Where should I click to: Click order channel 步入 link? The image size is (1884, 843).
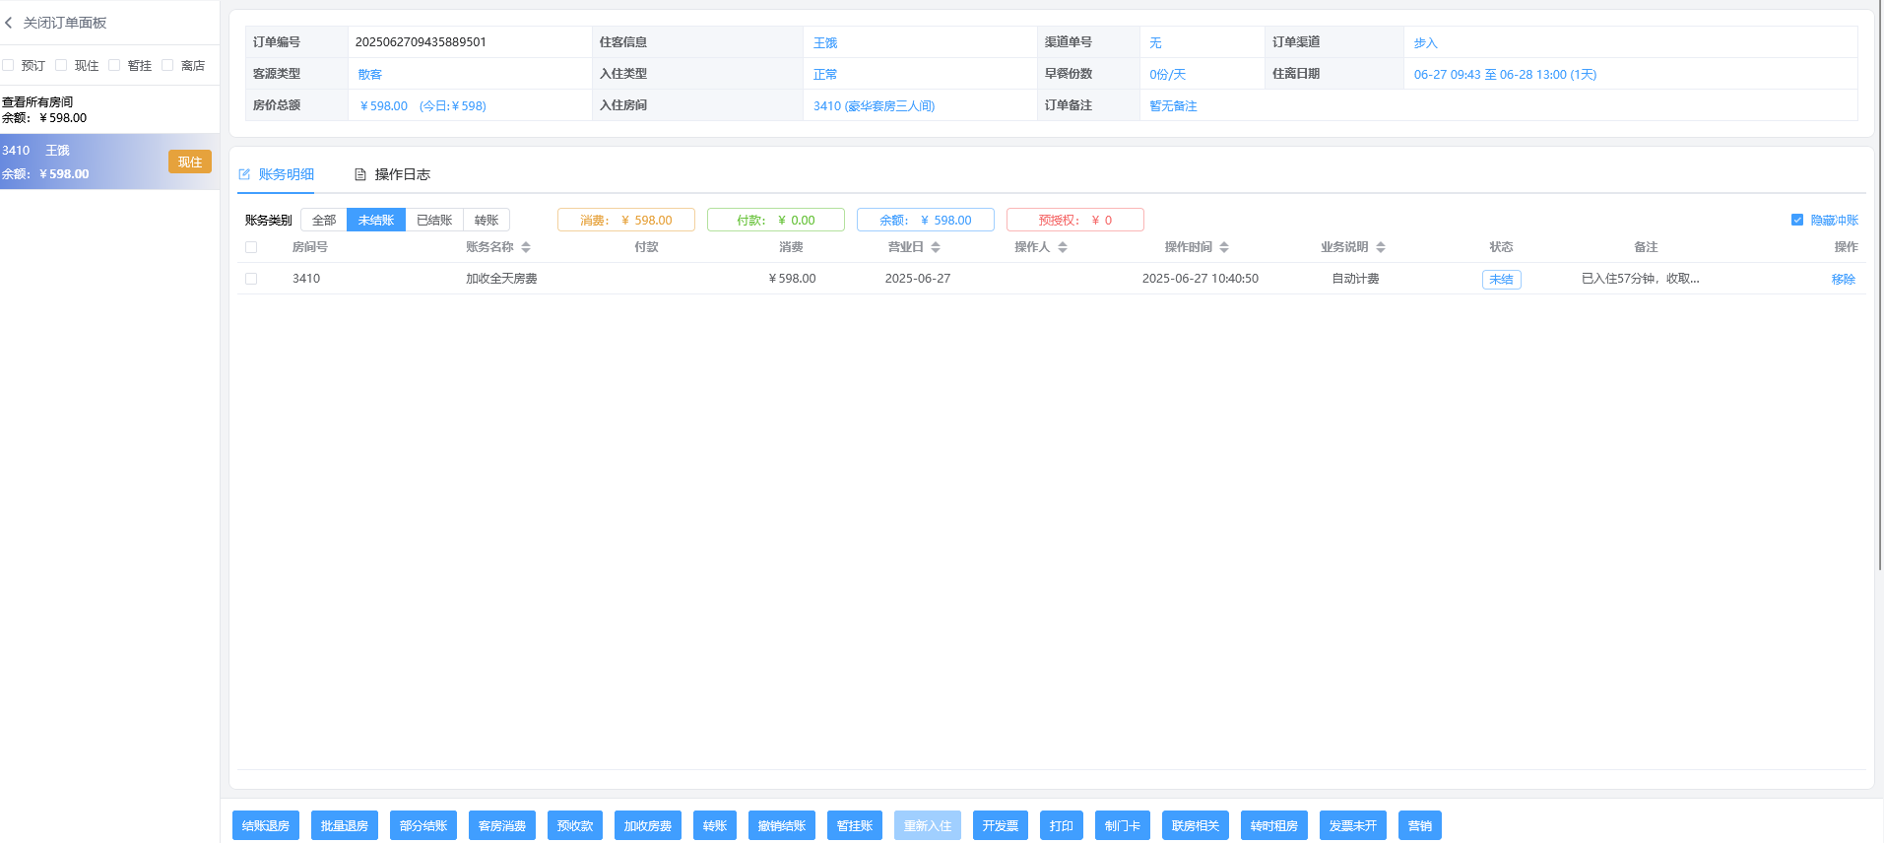point(1426,42)
